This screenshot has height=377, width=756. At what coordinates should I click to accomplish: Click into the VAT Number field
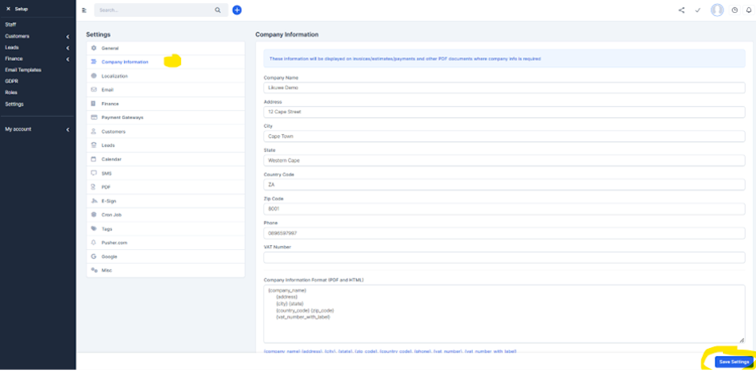tap(503, 258)
